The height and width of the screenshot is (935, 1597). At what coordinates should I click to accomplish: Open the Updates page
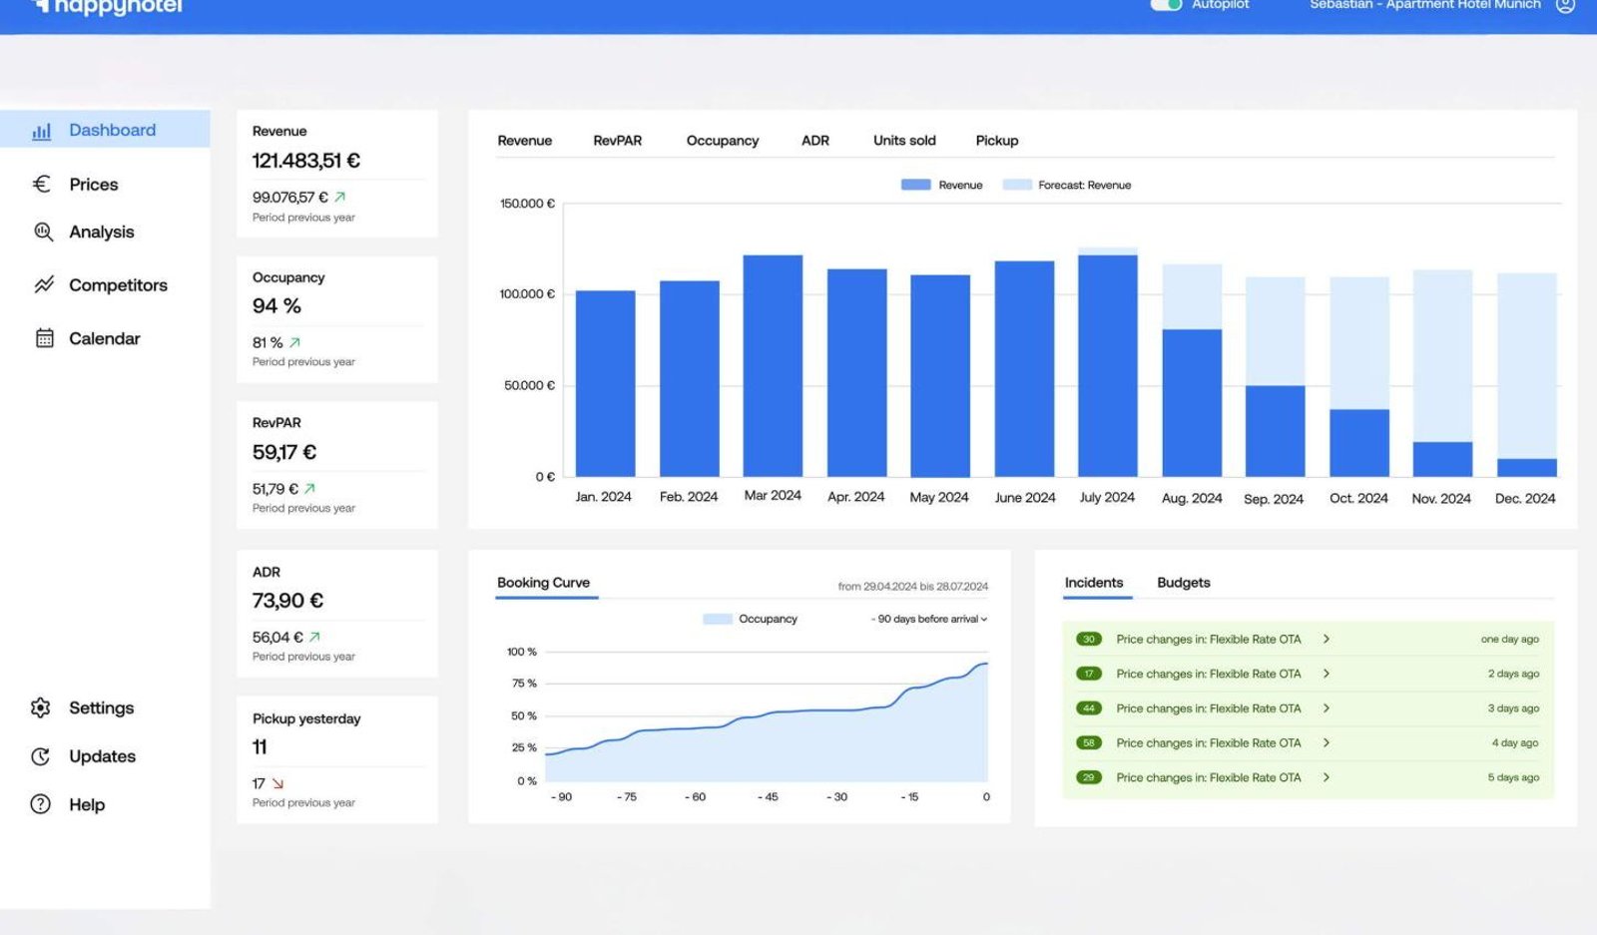(x=102, y=756)
